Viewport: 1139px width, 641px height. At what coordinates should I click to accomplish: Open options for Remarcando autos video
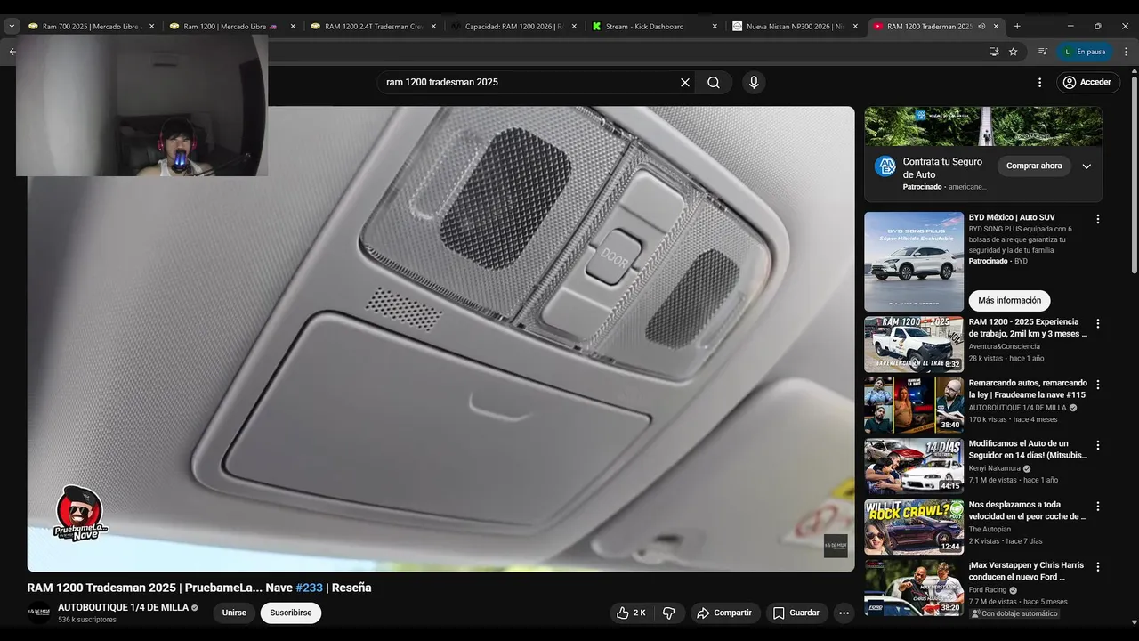coord(1097,385)
